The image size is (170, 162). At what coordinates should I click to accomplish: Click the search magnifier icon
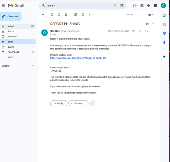click(x=43, y=5)
